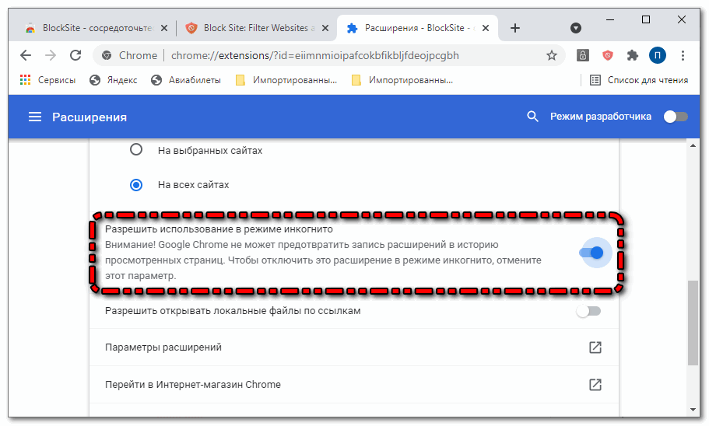Go back with the browser back arrow
This screenshot has width=709, height=426.
(x=26, y=55)
